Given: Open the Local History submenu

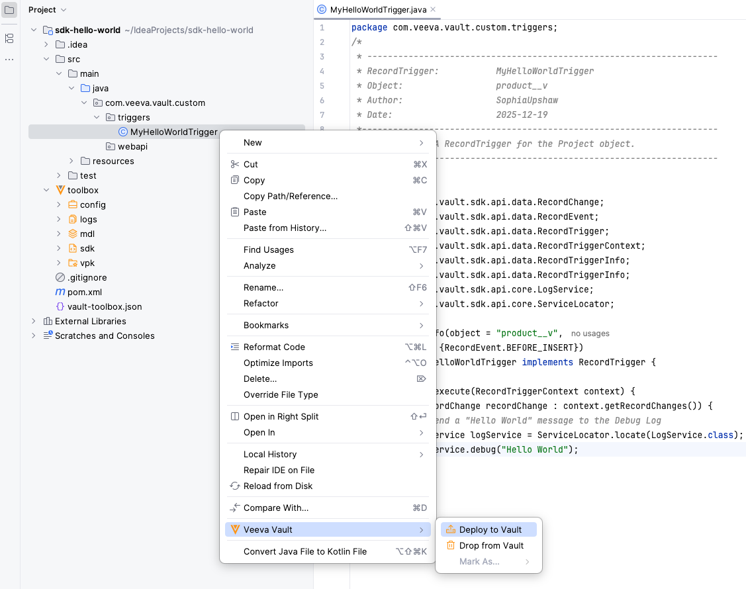Looking at the screenshot, I should click(x=328, y=455).
